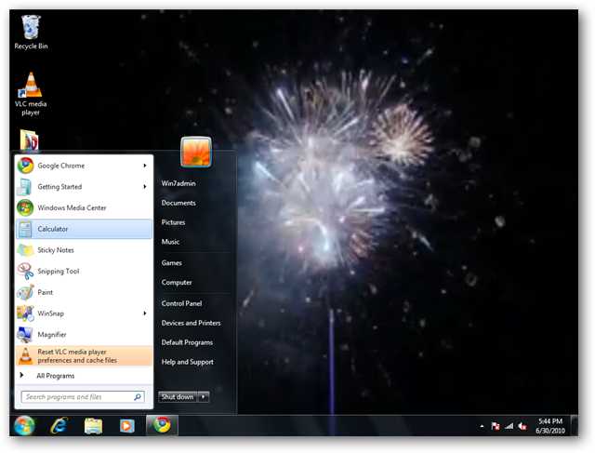Select the VLC media player desktop shortcut
This screenshot has width=595, height=453.
point(31,94)
